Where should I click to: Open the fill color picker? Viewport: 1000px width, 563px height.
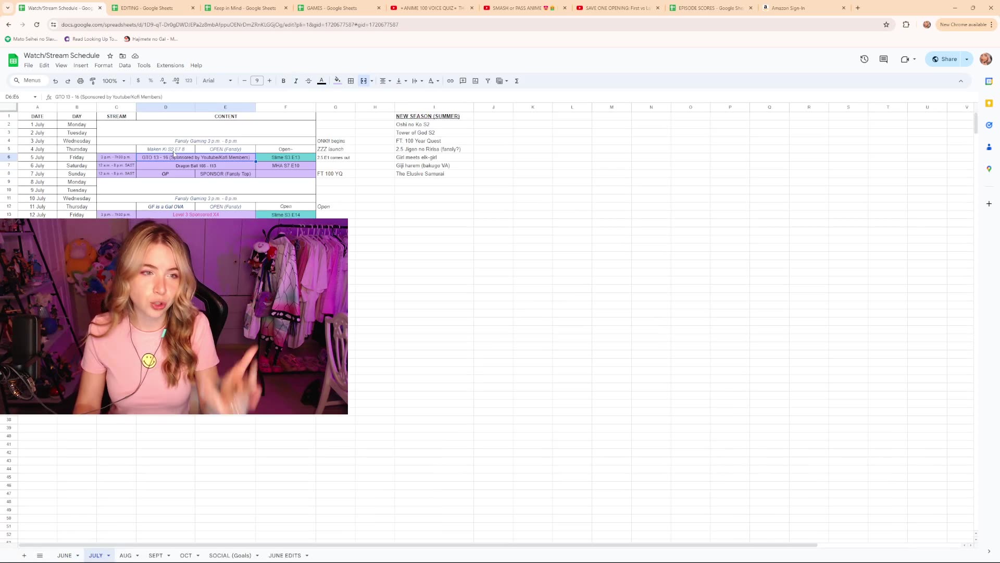(337, 81)
